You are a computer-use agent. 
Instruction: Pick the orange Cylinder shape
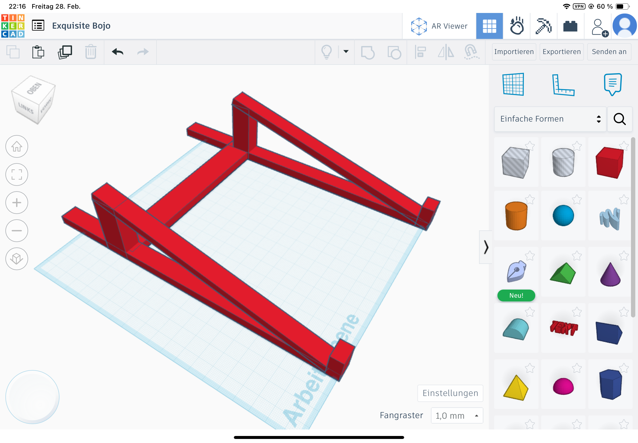(x=516, y=216)
